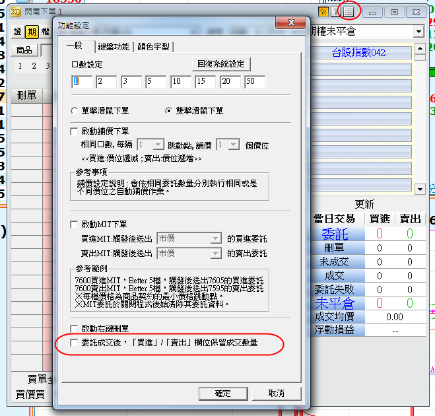Open the 顏色字型 tab
Screen dimensions: 435x416
coord(153,47)
